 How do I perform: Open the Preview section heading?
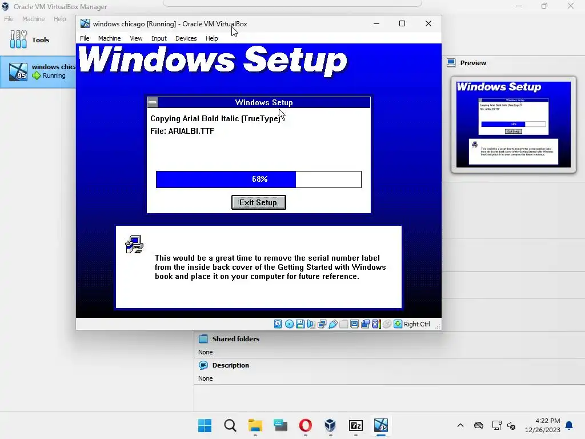coord(473,63)
